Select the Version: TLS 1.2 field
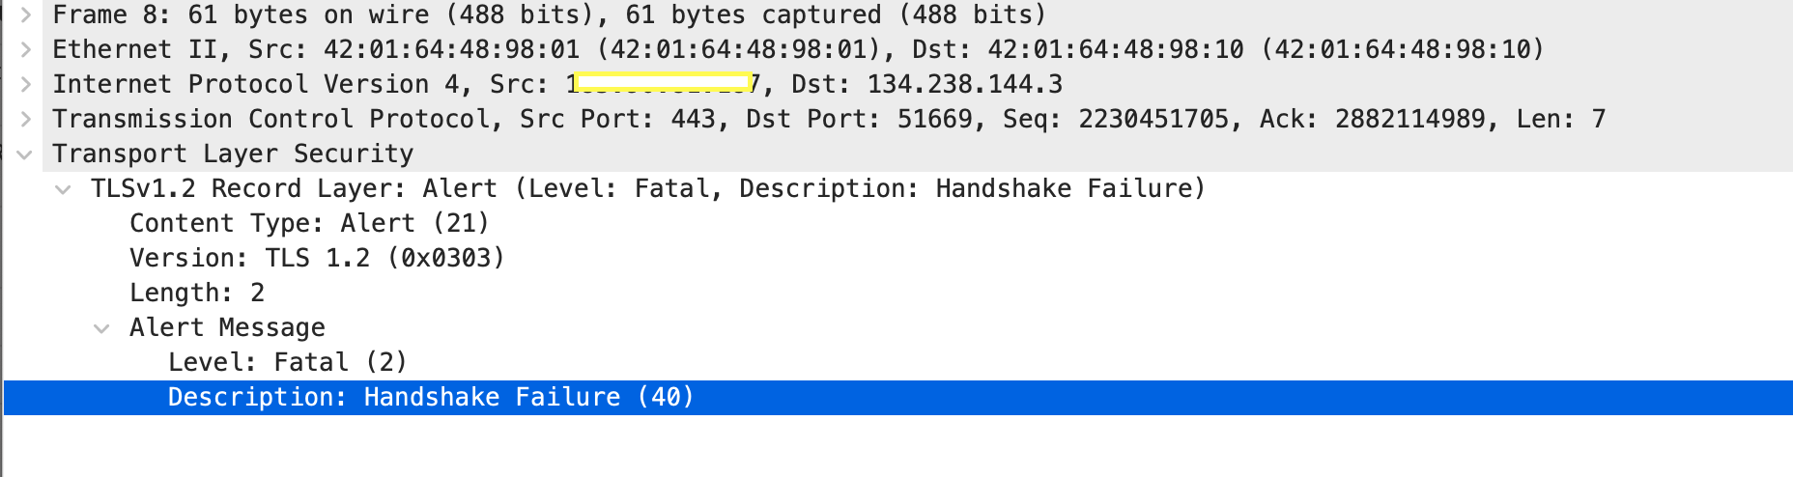1793x477 pixels. (317, 258)
